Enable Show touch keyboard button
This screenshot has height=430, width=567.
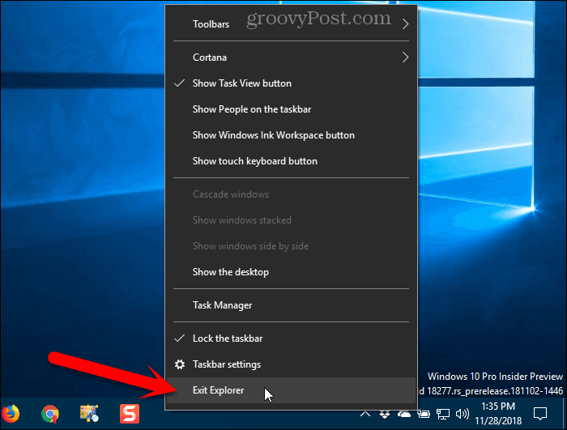coord(291,161)
